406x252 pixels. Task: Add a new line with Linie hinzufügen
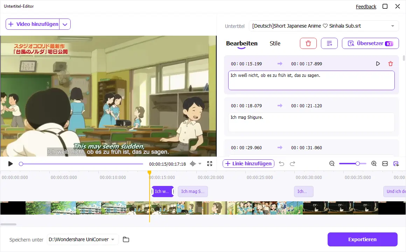point(248,164)
